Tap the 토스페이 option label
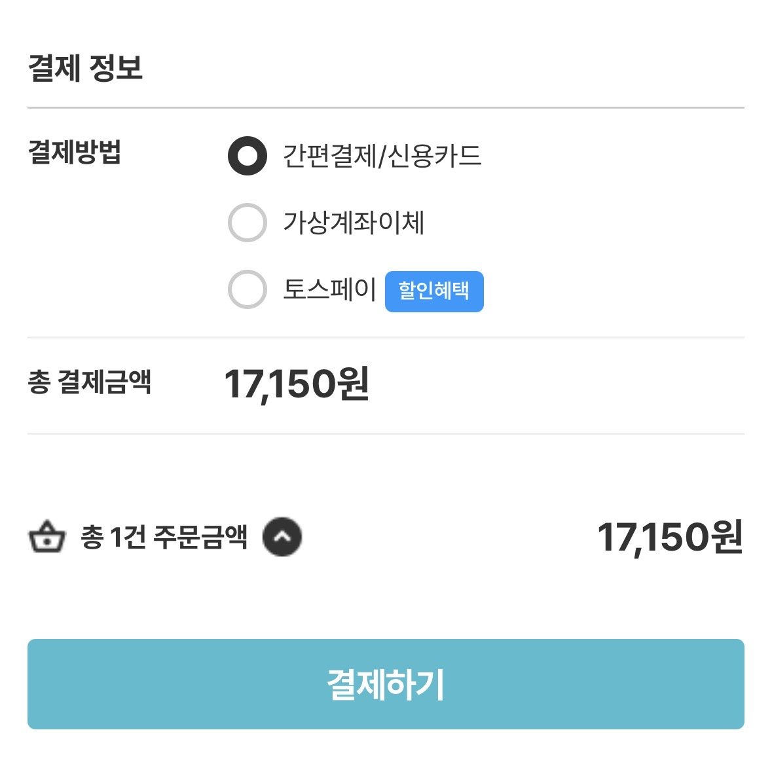Image resolution: width=772 pixels, height=766 pixels. click(329, 289)
